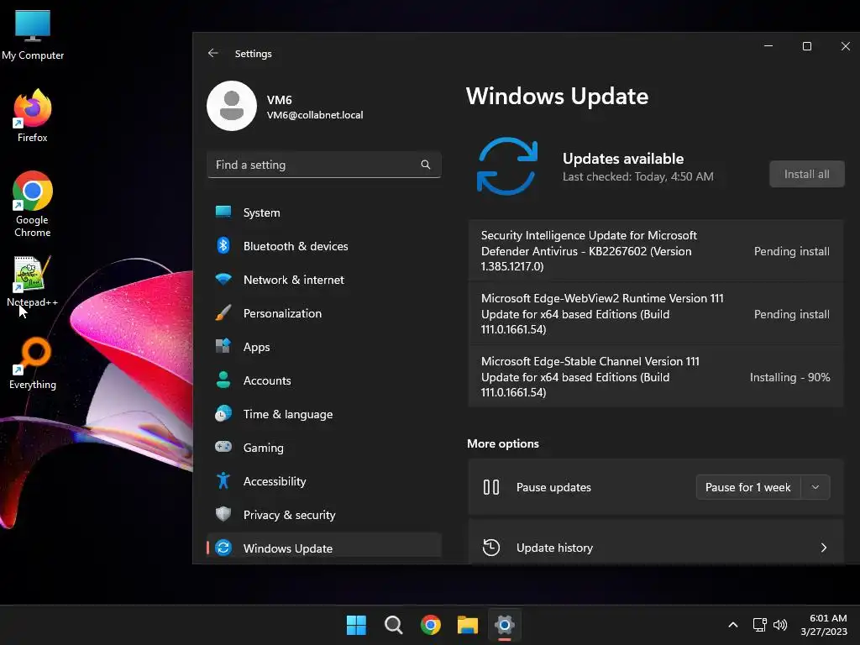860x645 pixels.
Task: Switch to the Apps settings page
Action: (324, 347)
